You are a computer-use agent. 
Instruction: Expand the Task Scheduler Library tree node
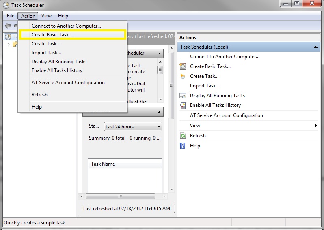(x=9, y=45)
